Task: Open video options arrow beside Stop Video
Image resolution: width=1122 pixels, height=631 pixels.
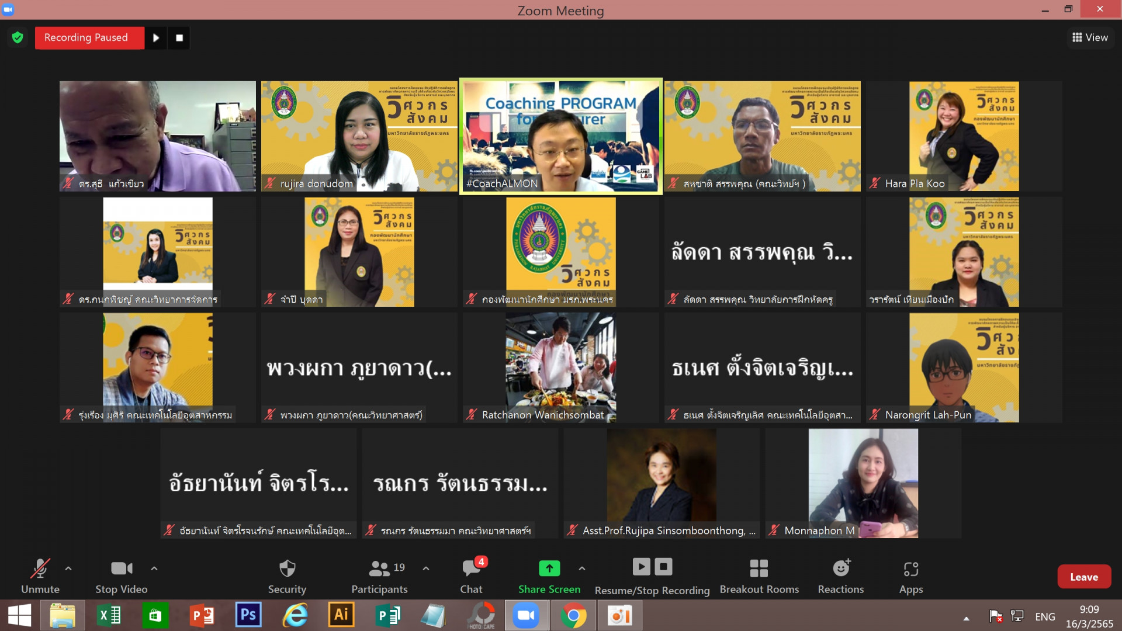Action: (x=154, y=568)
